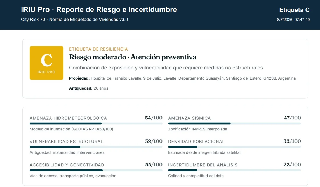Click the Etiqueta de Resiliencia label
320x187 pixels.
[x=98, y=49]
